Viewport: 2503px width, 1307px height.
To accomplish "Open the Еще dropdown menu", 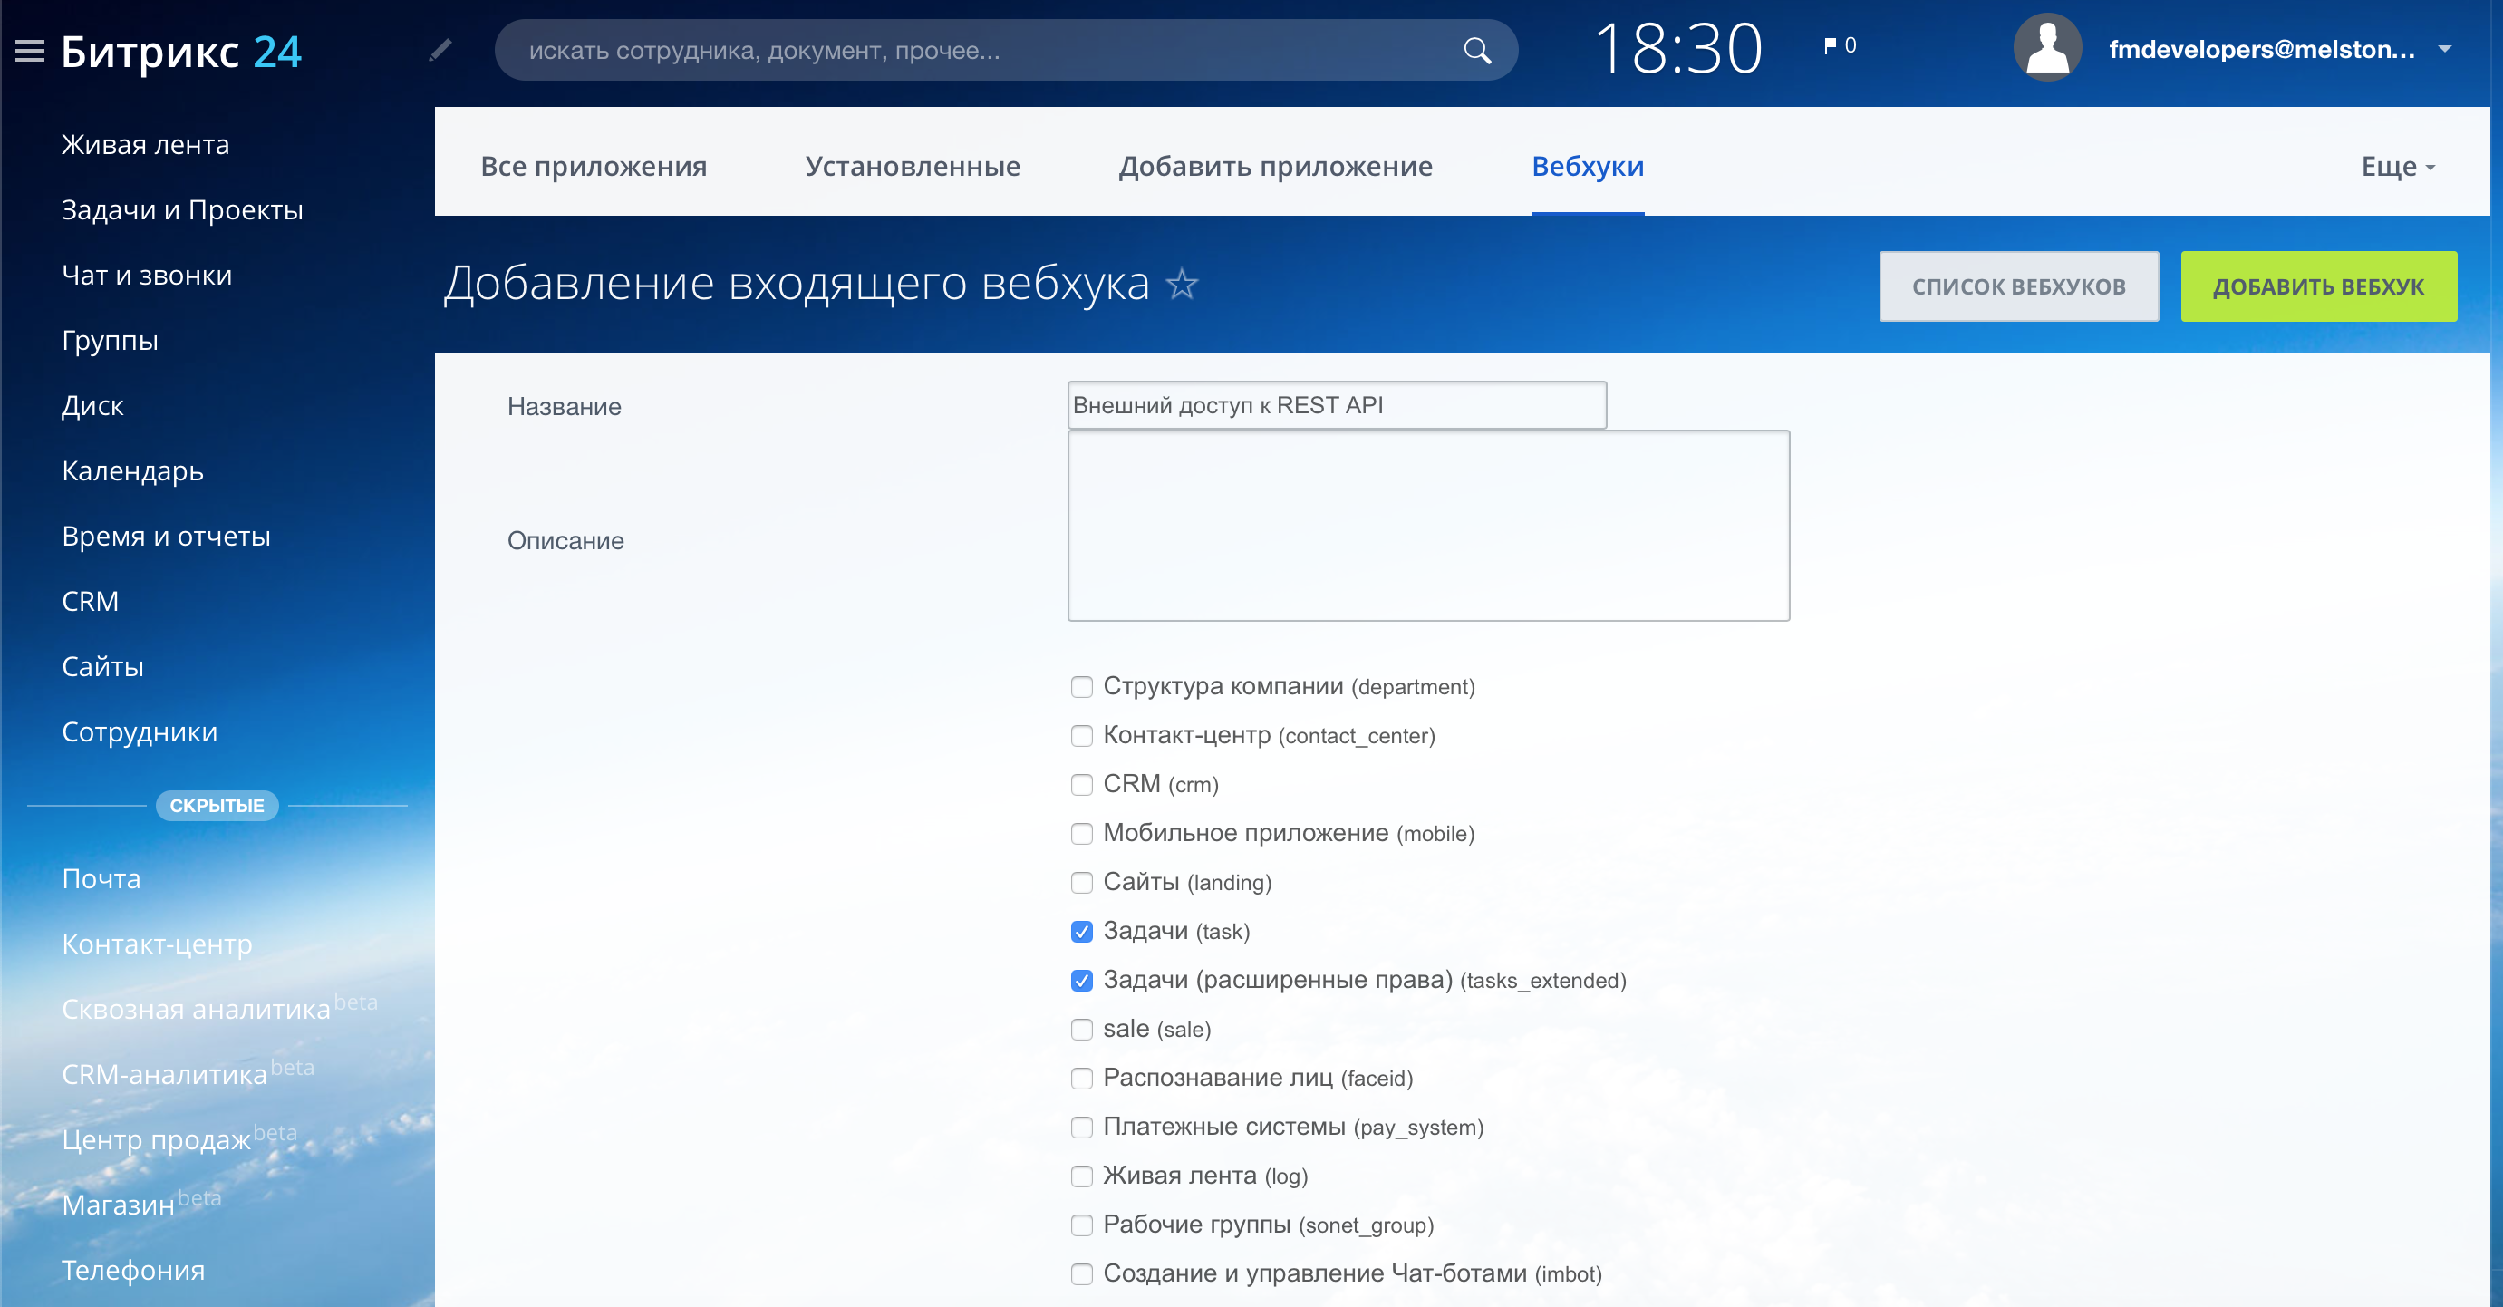I will click(2398, 166).
